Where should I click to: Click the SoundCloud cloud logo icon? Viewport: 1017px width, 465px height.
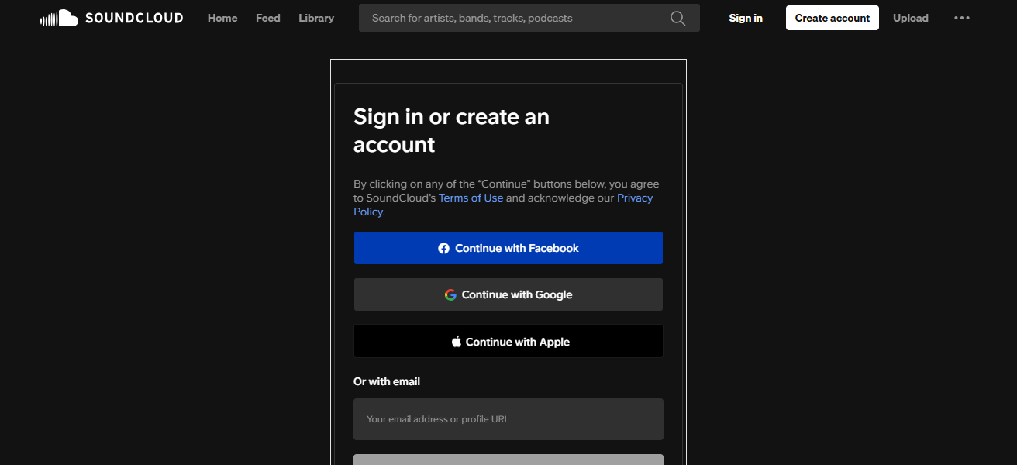tap(60, 18)
